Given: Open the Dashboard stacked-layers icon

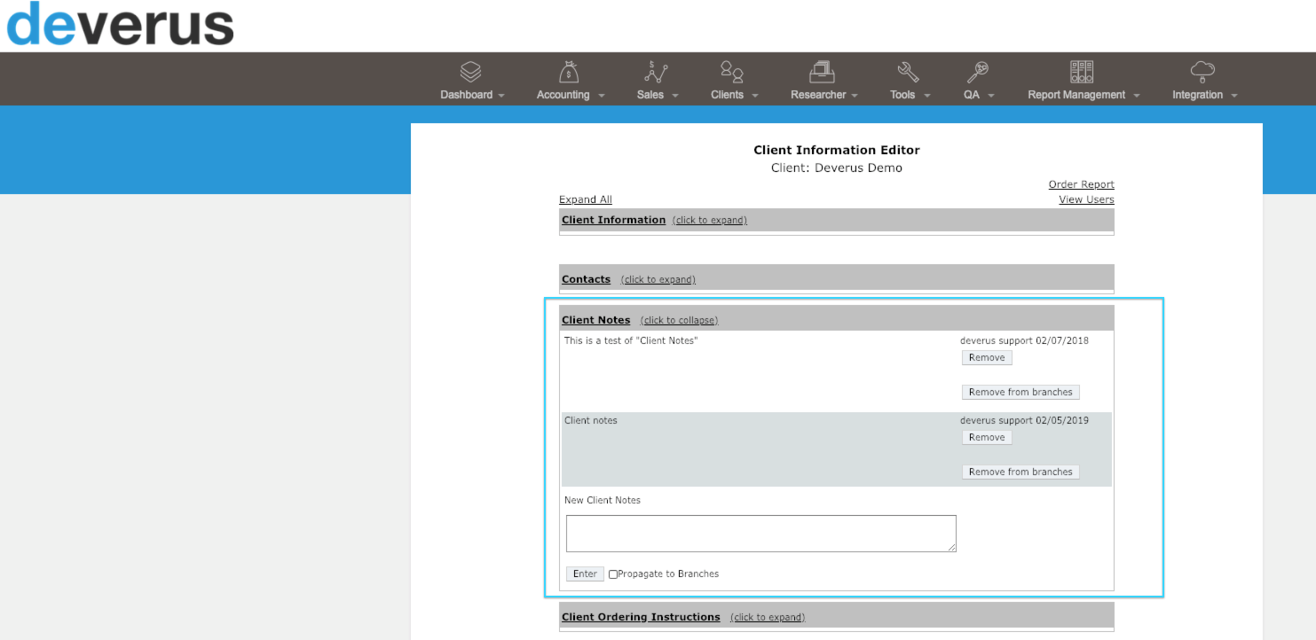Looking at the screenshot, I should (470, 72).
